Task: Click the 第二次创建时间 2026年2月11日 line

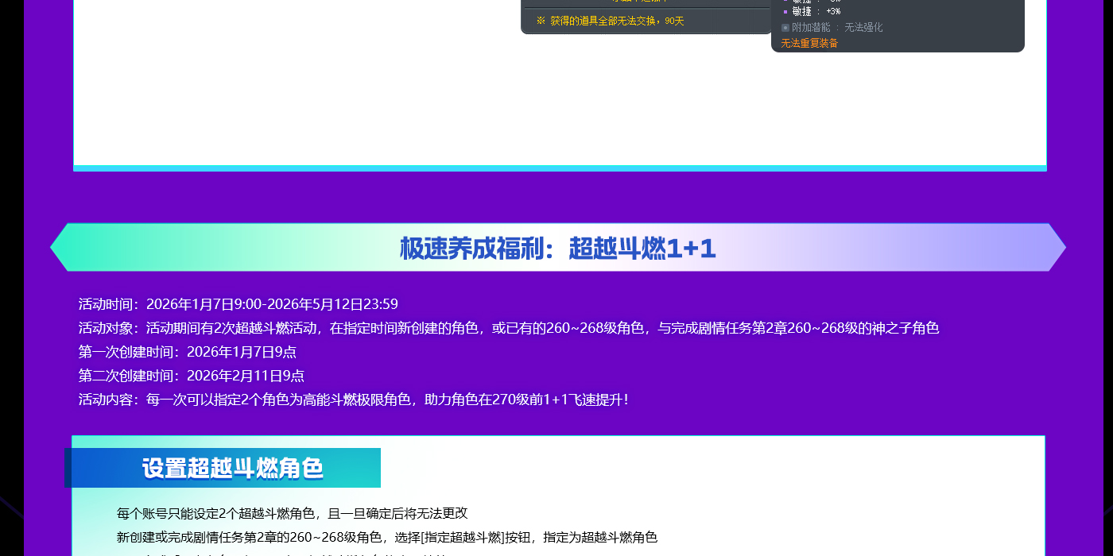Action: (191, 376)
